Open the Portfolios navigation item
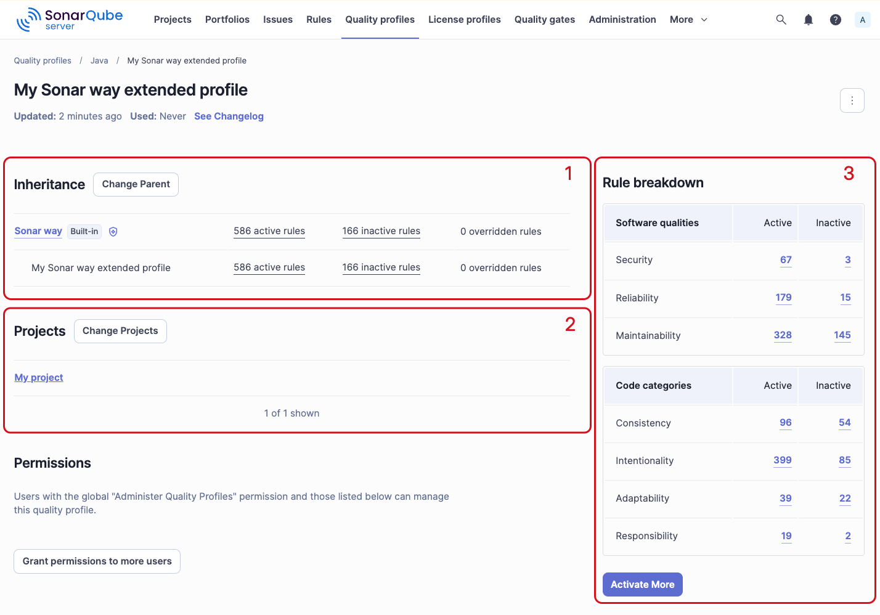Image resolution: width=880 pixels, height=615 pixels. 227,20
